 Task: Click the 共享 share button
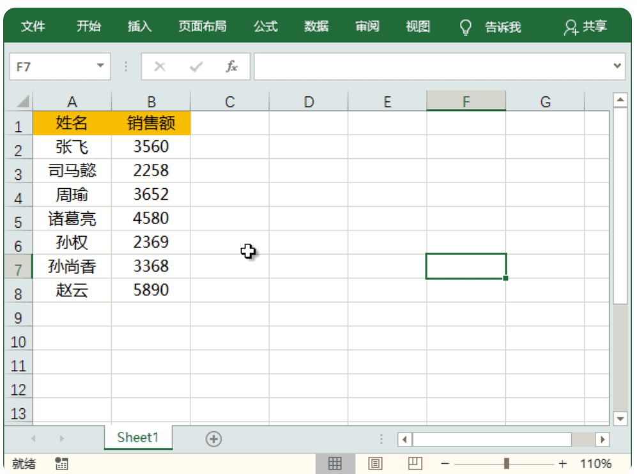[x=585, y=27]
